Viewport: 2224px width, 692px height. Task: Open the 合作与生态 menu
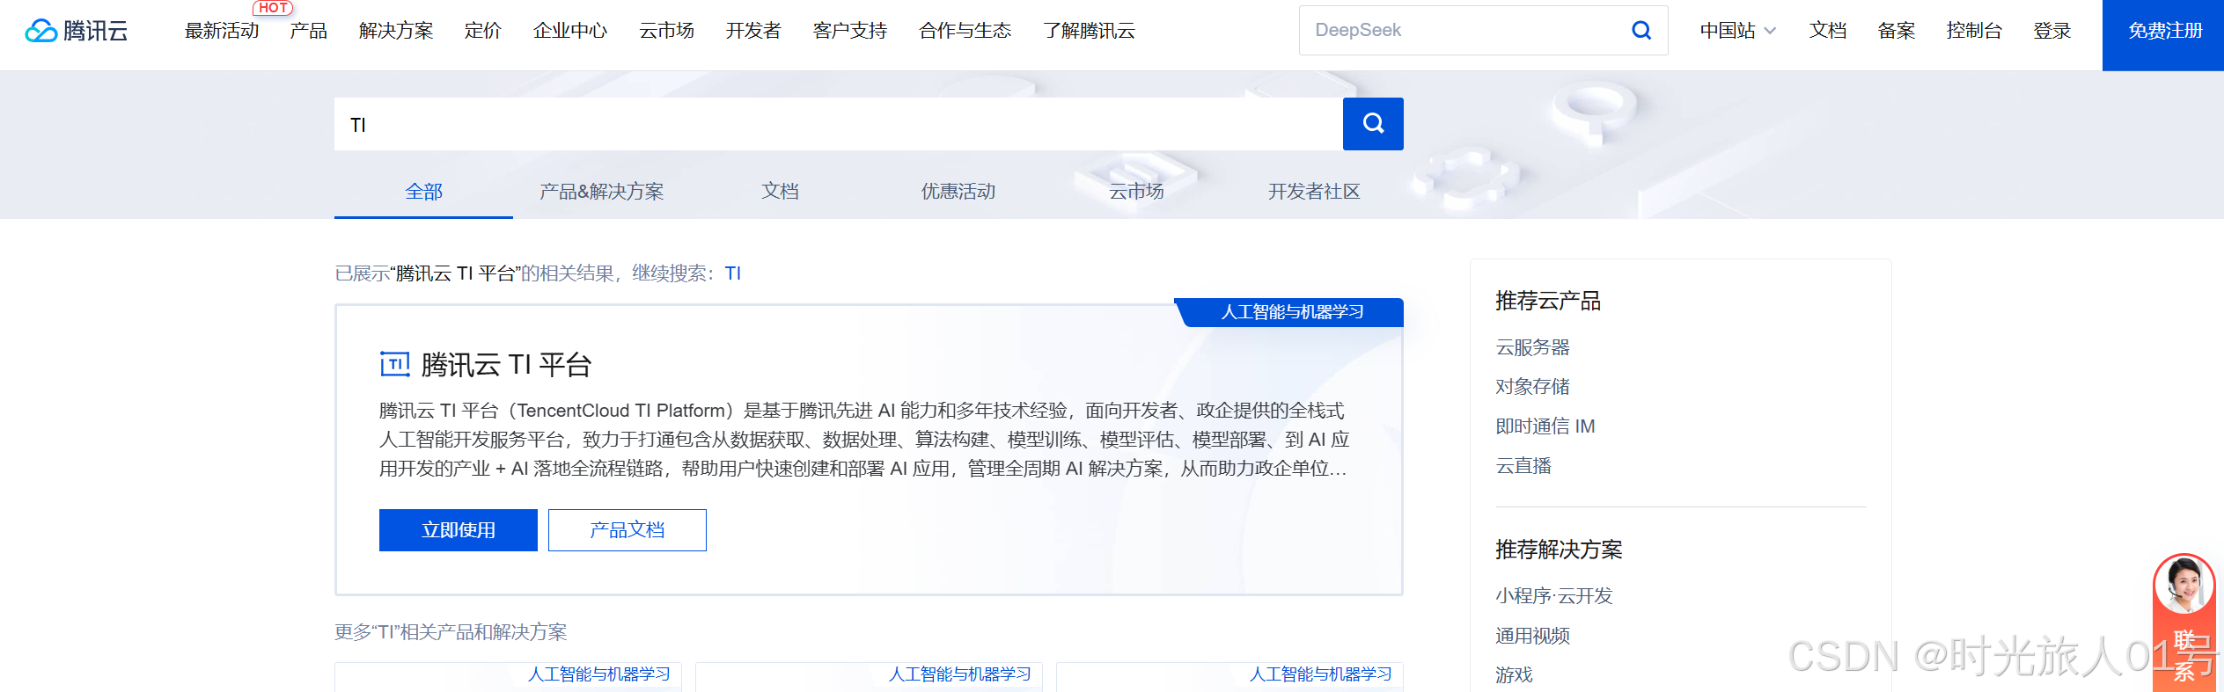click(965, 31)
